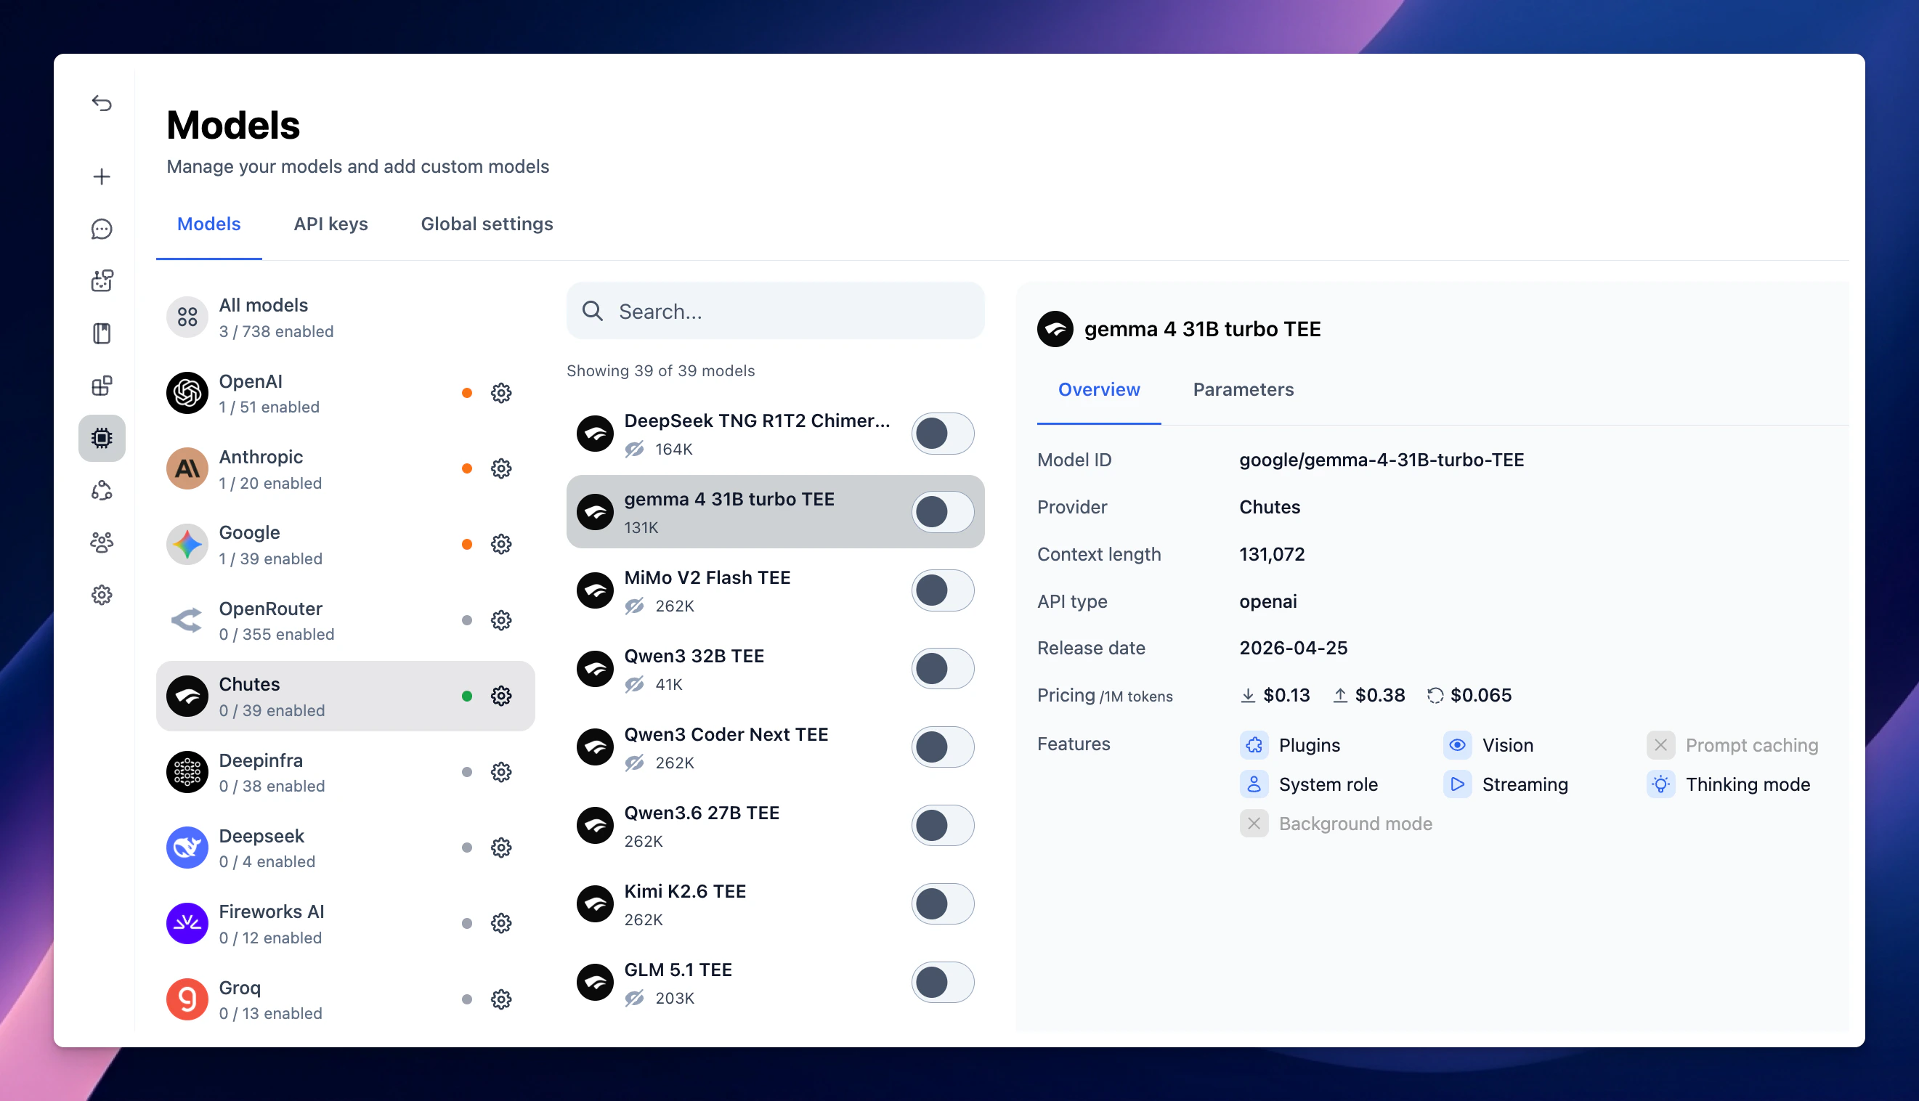The height and width of the screenshot is (1101, 1919).
Task: Select the MiMo V2 Flash TEE model name
Action: coord(707,577)
